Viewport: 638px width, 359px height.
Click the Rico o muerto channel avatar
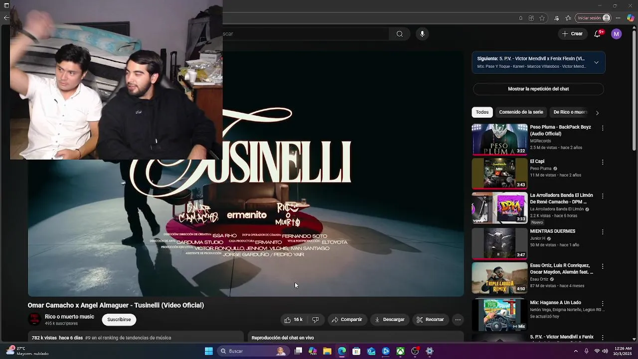point(34,320)
